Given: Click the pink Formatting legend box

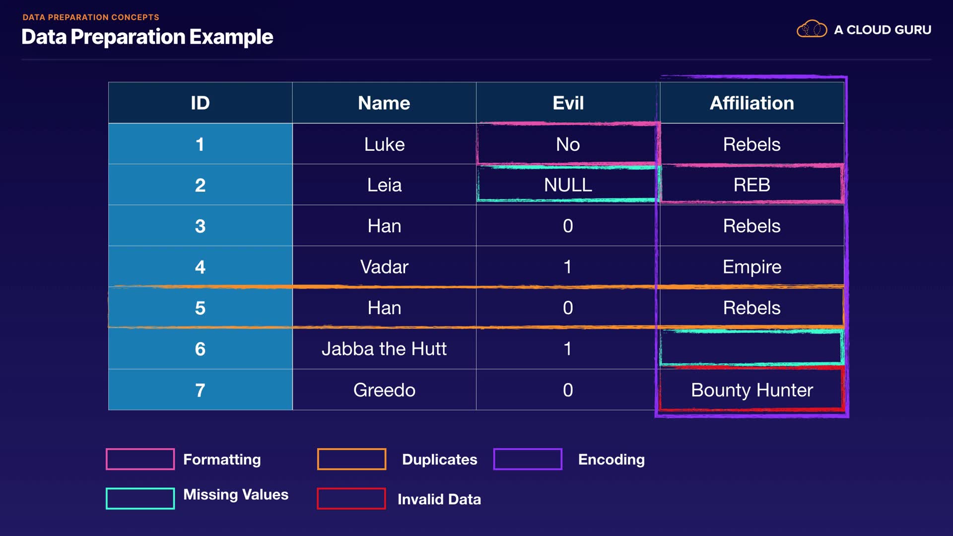Looking at the screenshot, I should click(x=140, y=459).
